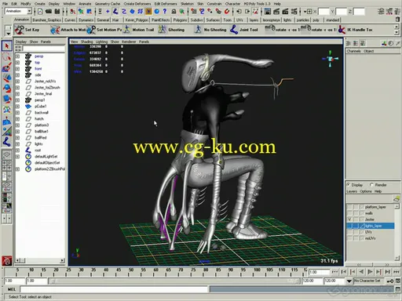This screenshot has height=301, width=402.
Task: Click the Save Scene icon
Action: coord(57,11)
